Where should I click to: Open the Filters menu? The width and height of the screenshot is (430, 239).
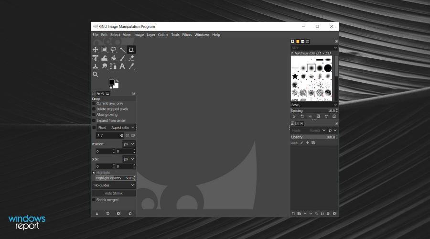click(x=187, y=35)
